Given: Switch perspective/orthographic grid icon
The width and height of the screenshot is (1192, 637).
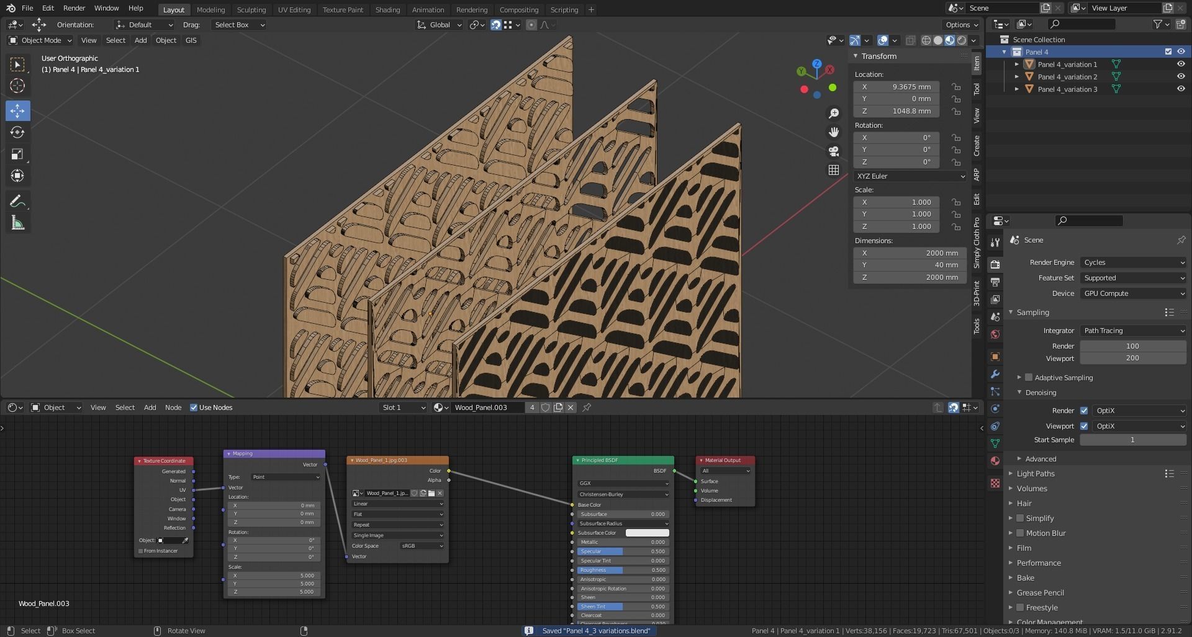Looking at the screenshot, I should click(x=834, y=170).
